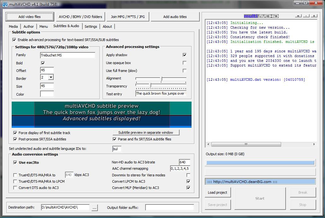
Task: Click the Alignment slider
Action: pyautogui.click(x=161, y=79)
